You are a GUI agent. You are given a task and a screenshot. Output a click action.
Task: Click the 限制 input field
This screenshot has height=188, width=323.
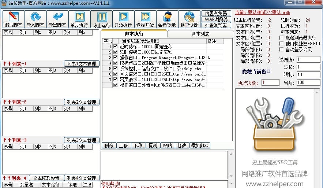(308, 74)
